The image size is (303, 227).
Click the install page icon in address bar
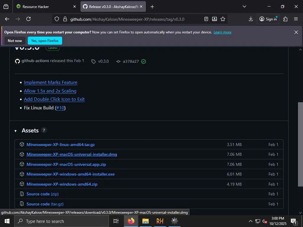(215, 19)
